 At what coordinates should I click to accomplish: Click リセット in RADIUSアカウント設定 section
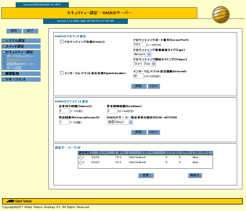(154, 86)
